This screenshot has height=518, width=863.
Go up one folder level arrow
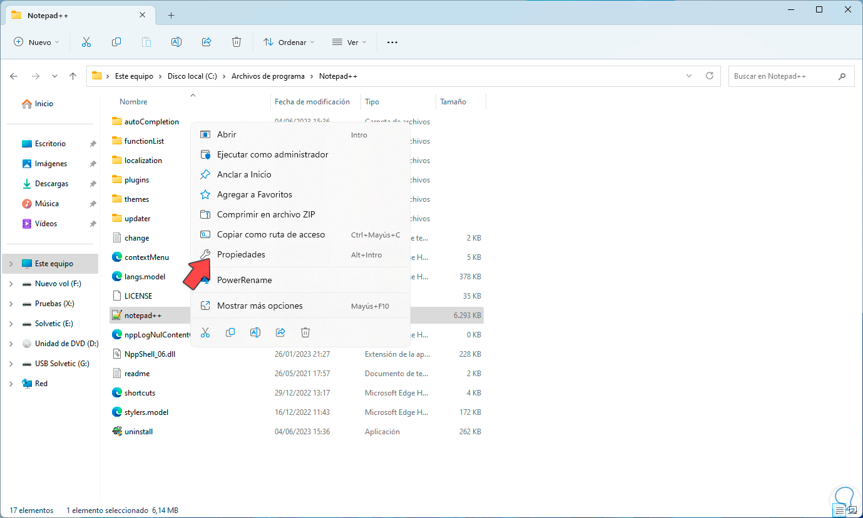tap(73, 76)
